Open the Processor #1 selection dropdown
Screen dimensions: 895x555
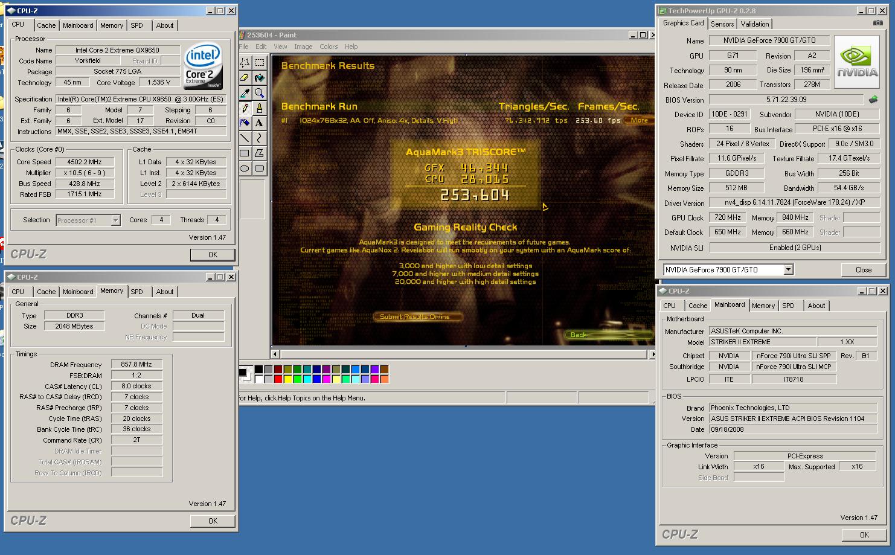(115, 220)
